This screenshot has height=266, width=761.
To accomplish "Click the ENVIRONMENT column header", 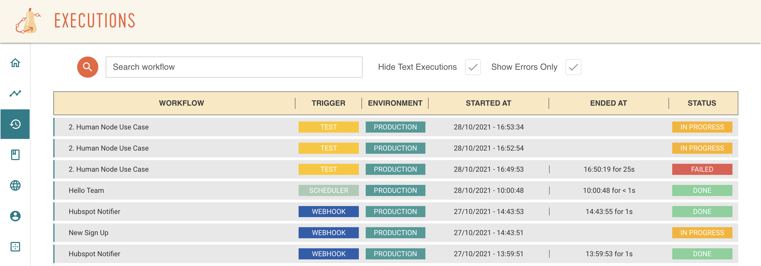I will pos(395,103).
